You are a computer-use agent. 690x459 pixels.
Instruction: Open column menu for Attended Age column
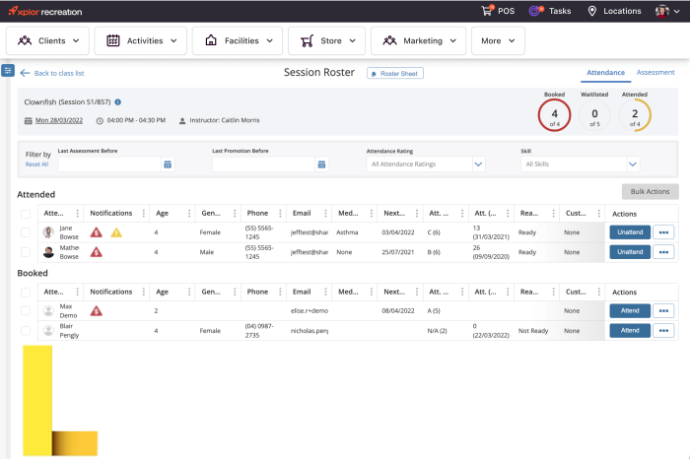(189, 213)
